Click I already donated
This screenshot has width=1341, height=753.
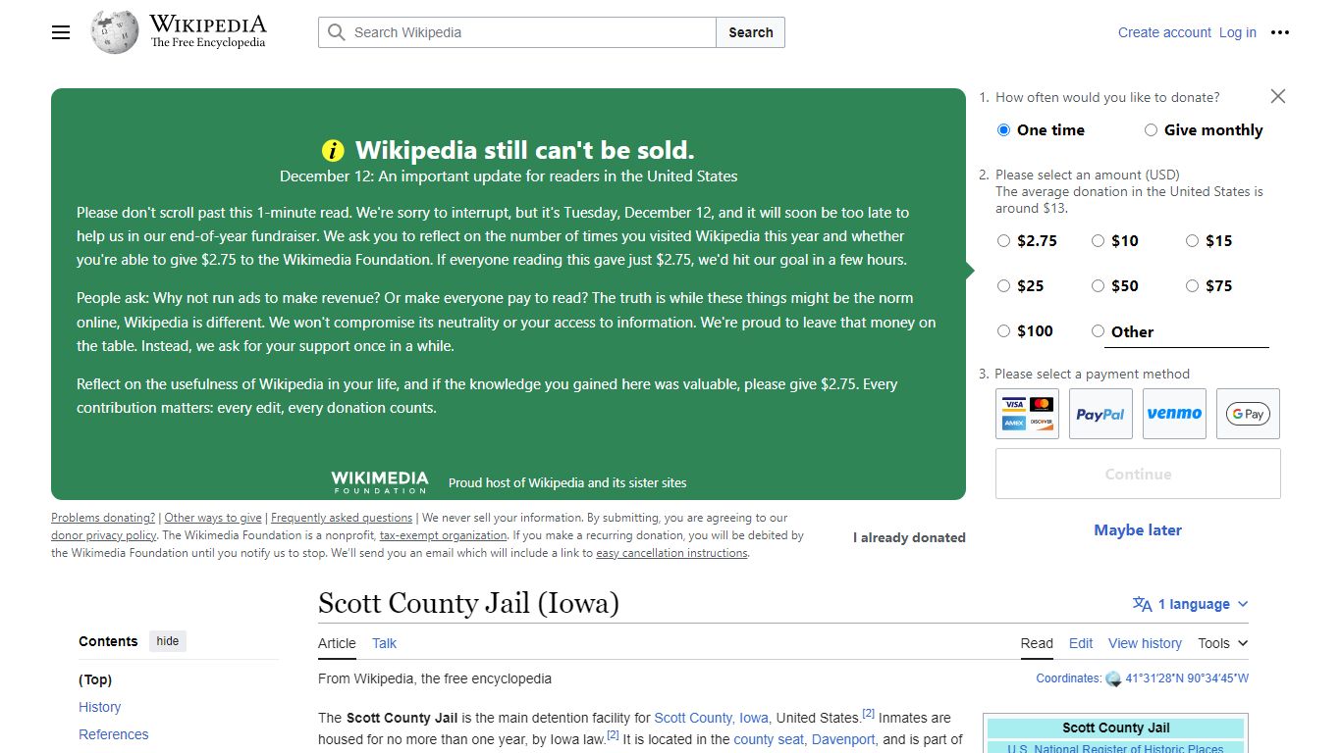coord(909,537)
